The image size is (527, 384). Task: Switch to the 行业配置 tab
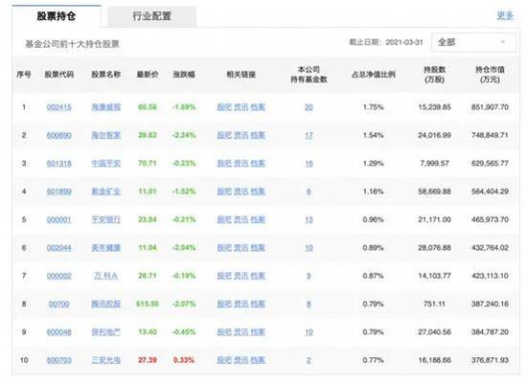point(151,15)
